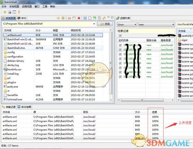Select the Uninstall.exe file
The width and height of the screenshot is (193, 149).
pyautogui.click(x=53, y=99)
